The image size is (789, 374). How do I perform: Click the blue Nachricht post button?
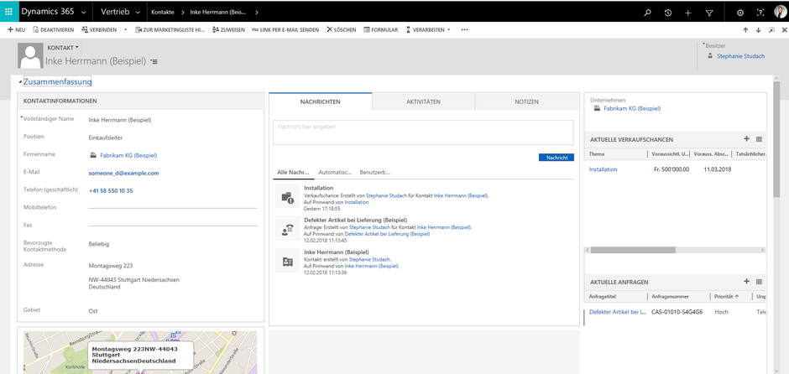pyautogui.click(x=556, y=158)
